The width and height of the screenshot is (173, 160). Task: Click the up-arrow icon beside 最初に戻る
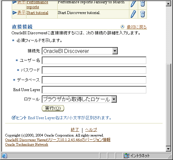click(x=123, y=27)
